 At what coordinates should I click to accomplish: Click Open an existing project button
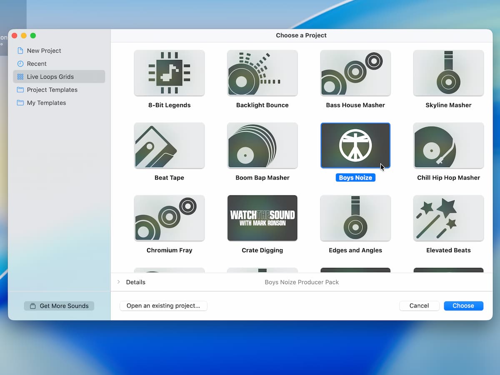(163, 306)
